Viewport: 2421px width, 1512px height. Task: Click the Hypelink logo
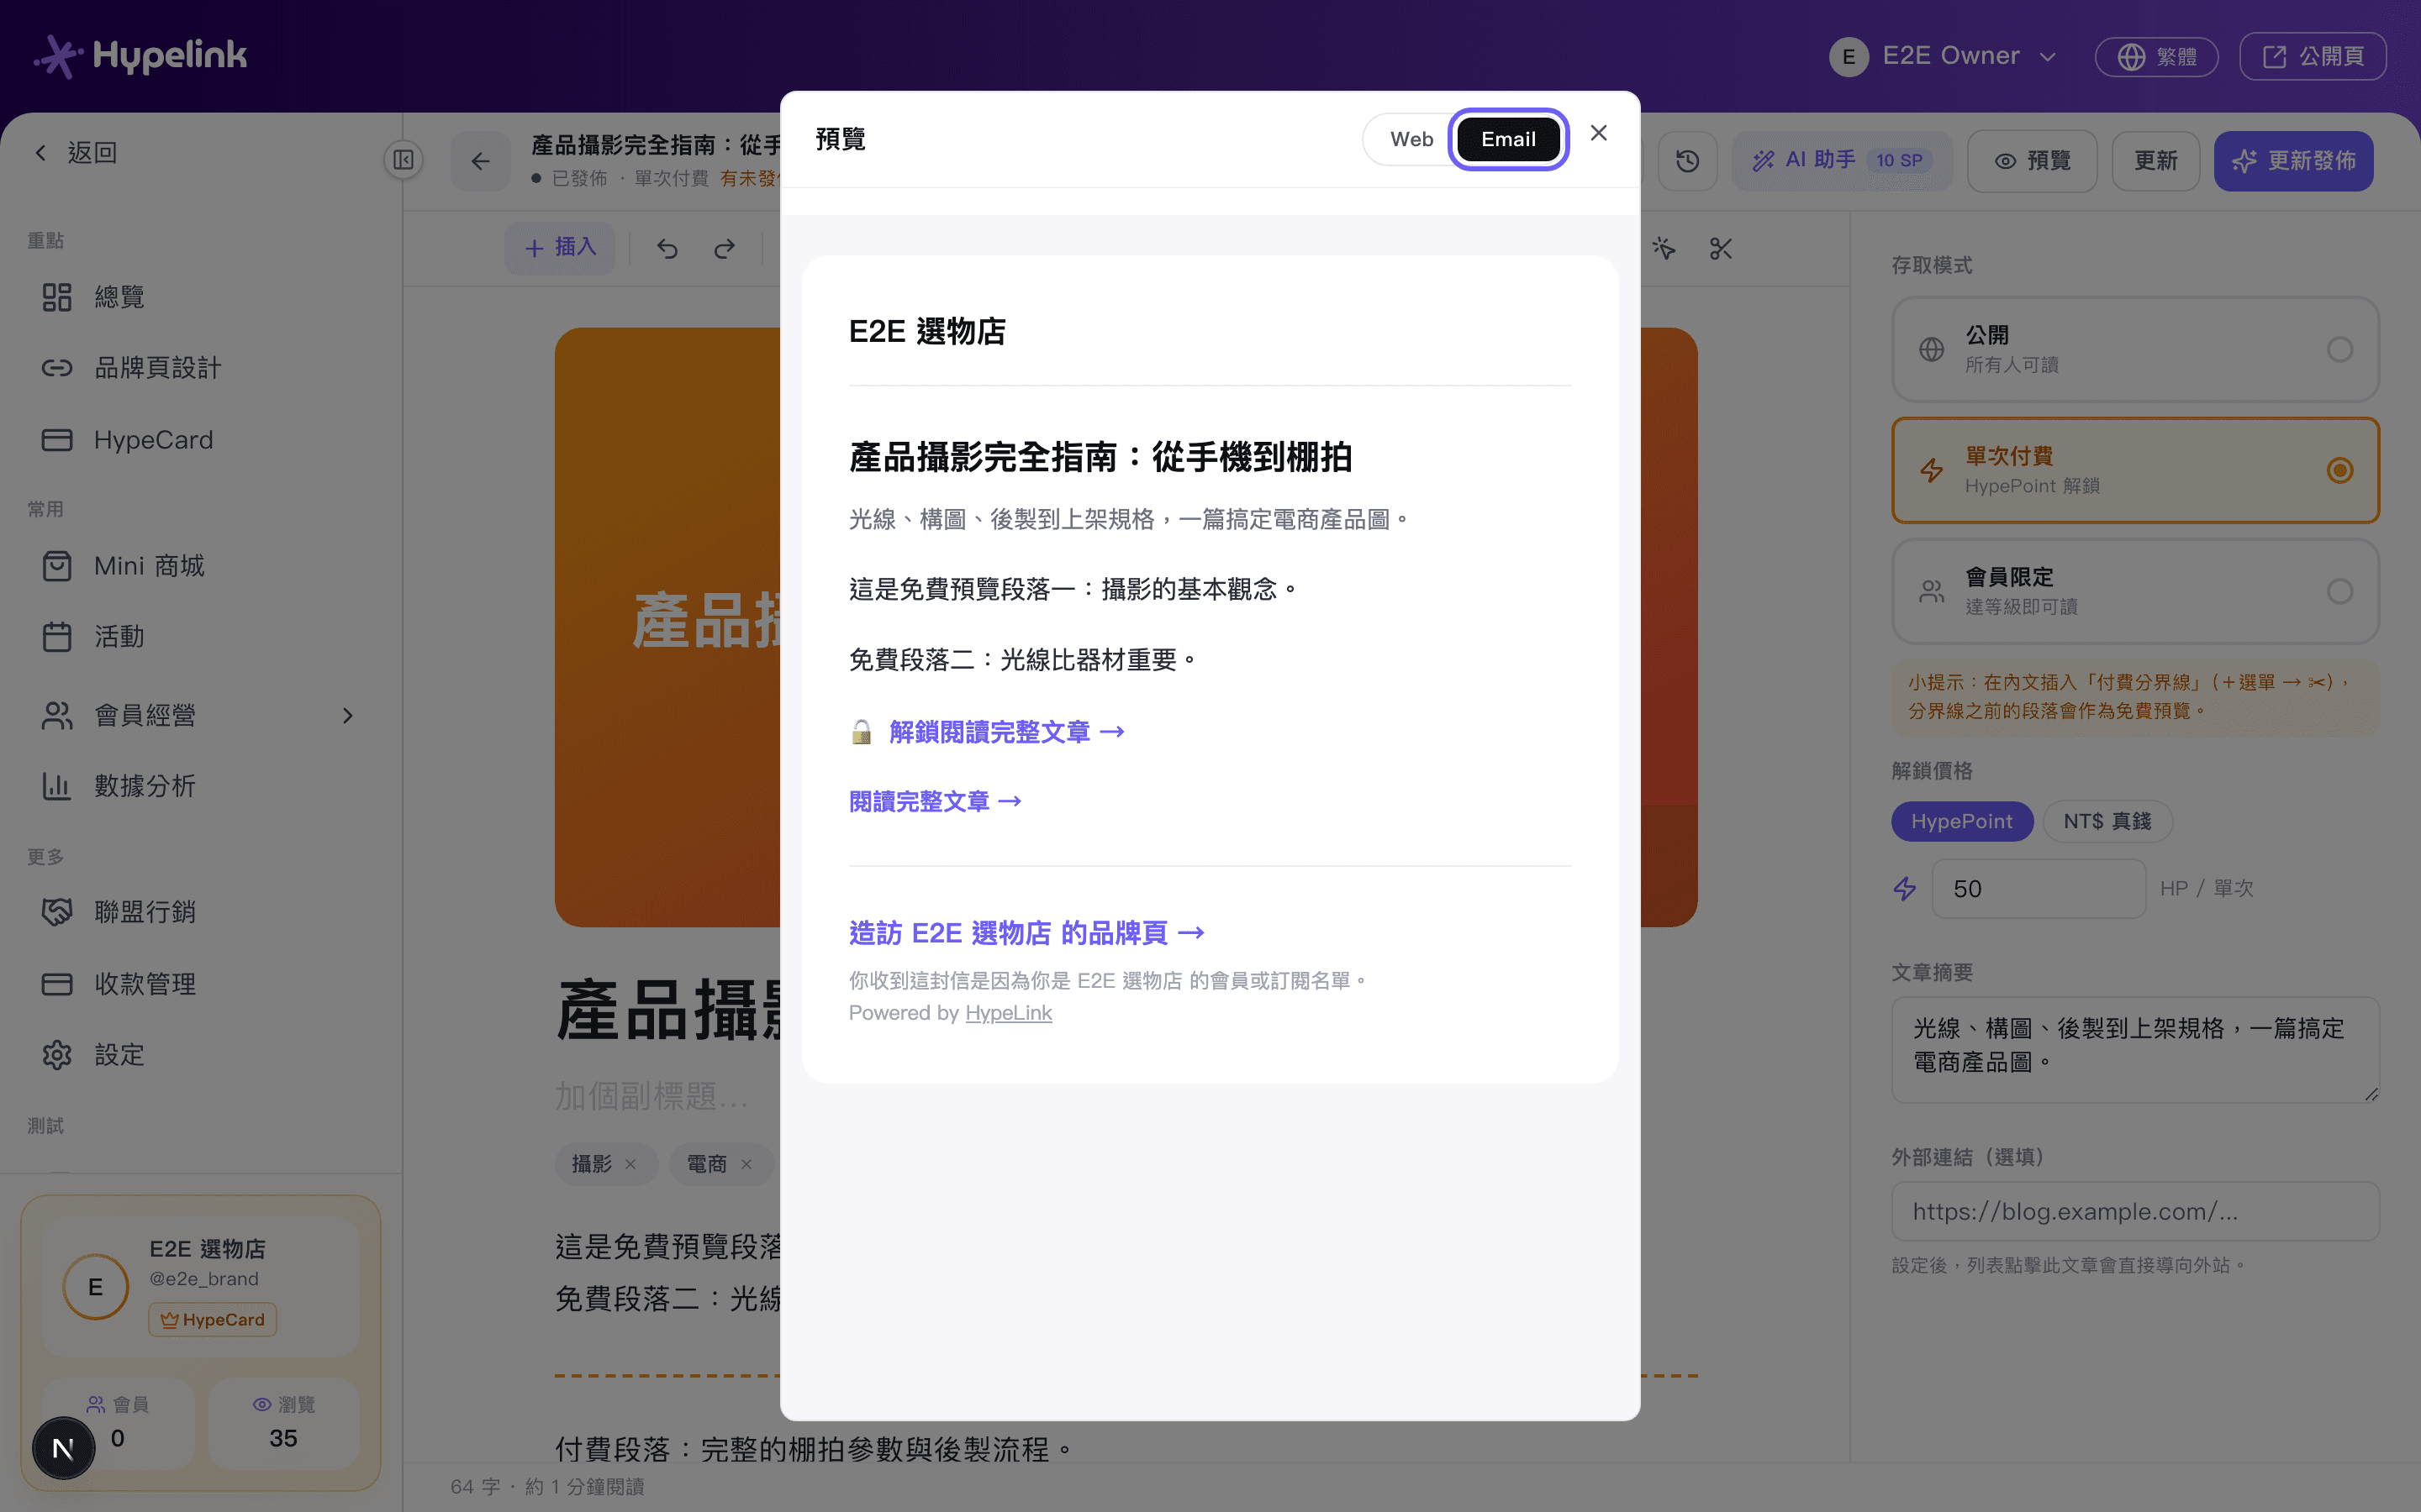140,56
